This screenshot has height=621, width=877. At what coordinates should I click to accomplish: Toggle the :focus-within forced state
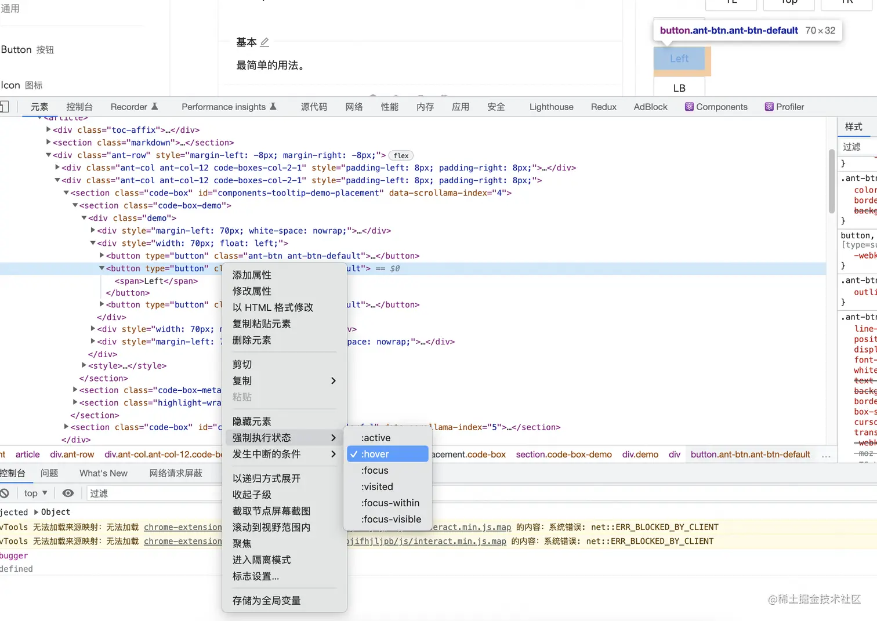(387, 503)
